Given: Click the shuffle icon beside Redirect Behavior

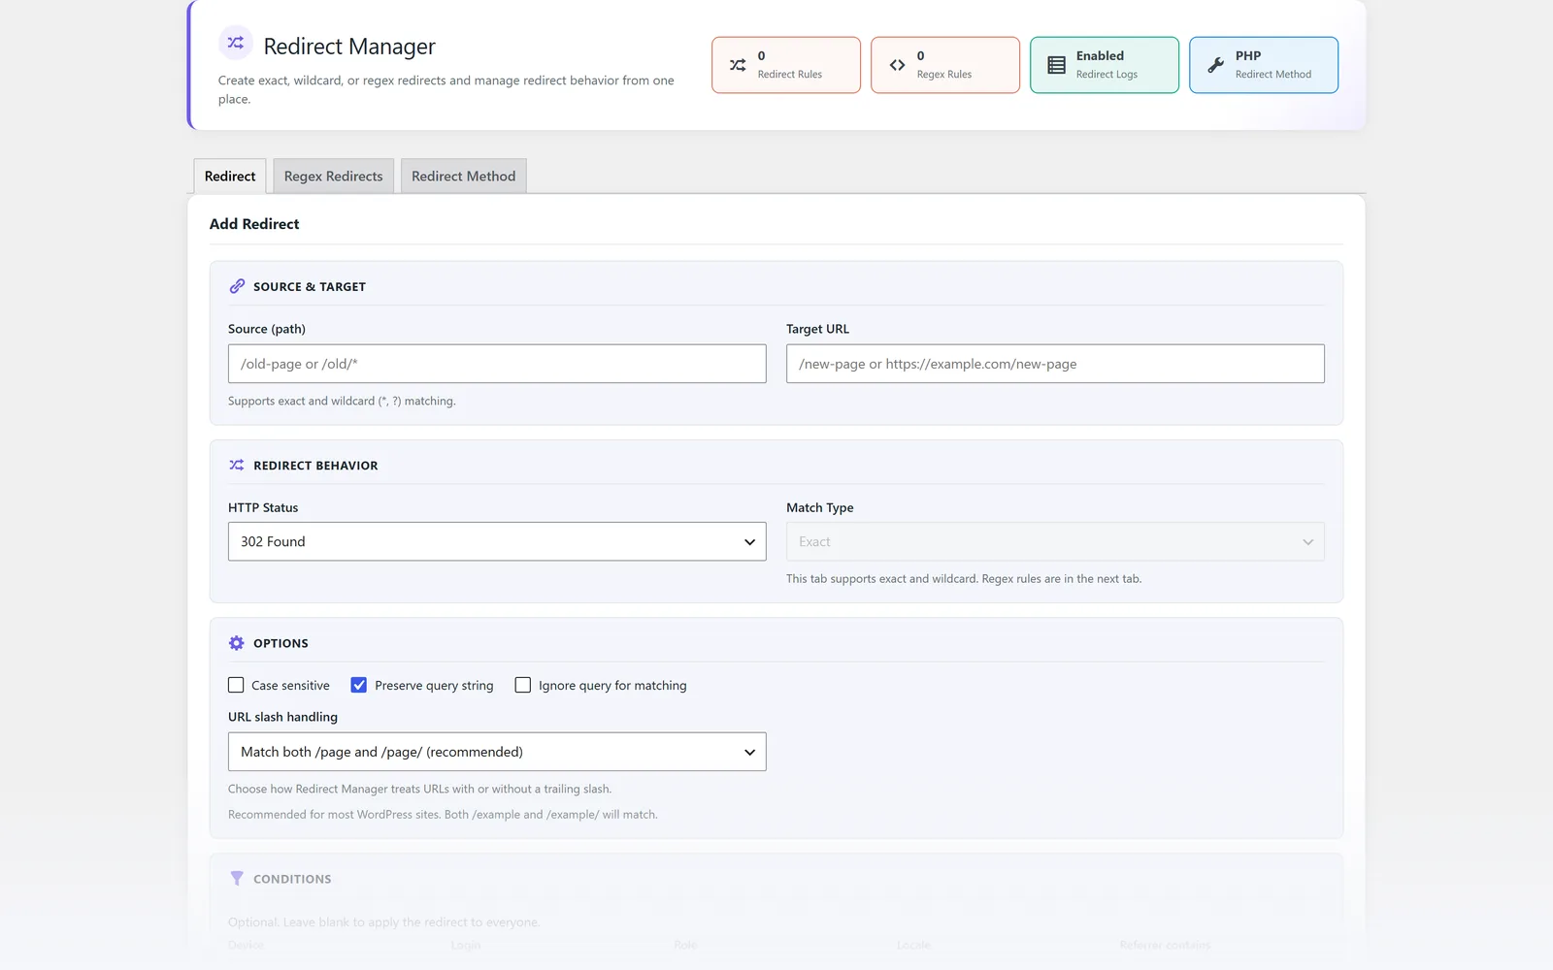Looking at the screenshot, I should point(237,465).
